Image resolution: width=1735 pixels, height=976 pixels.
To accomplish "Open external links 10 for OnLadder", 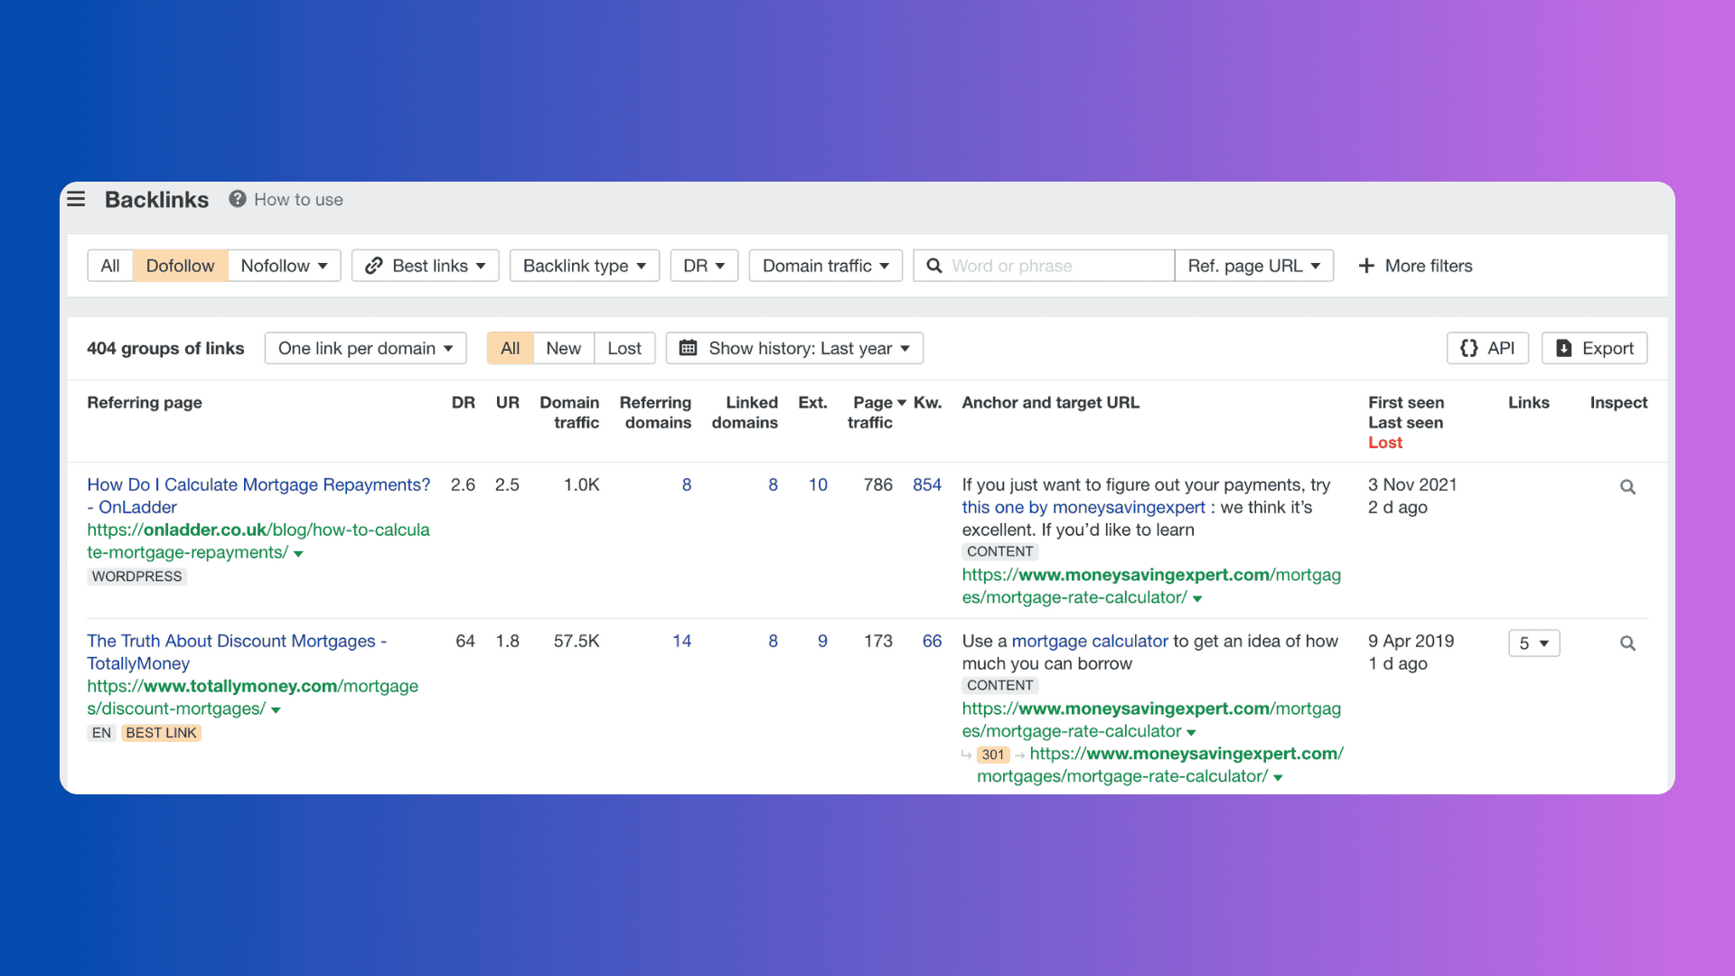I will click(818, 484).
